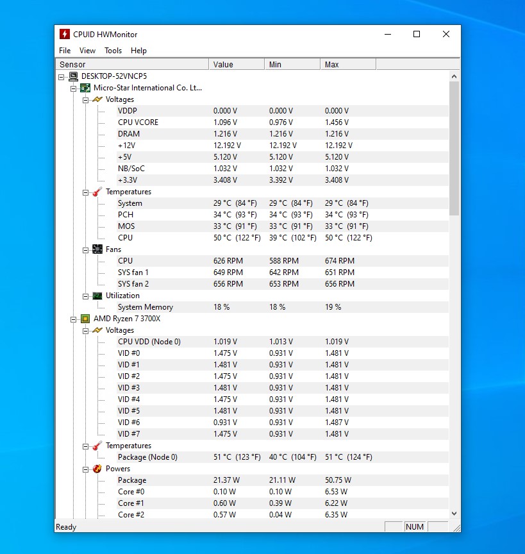Click the Value column header
Image resolution: width=525 pixels, height=554 pixels.
(x=237, y=64)
